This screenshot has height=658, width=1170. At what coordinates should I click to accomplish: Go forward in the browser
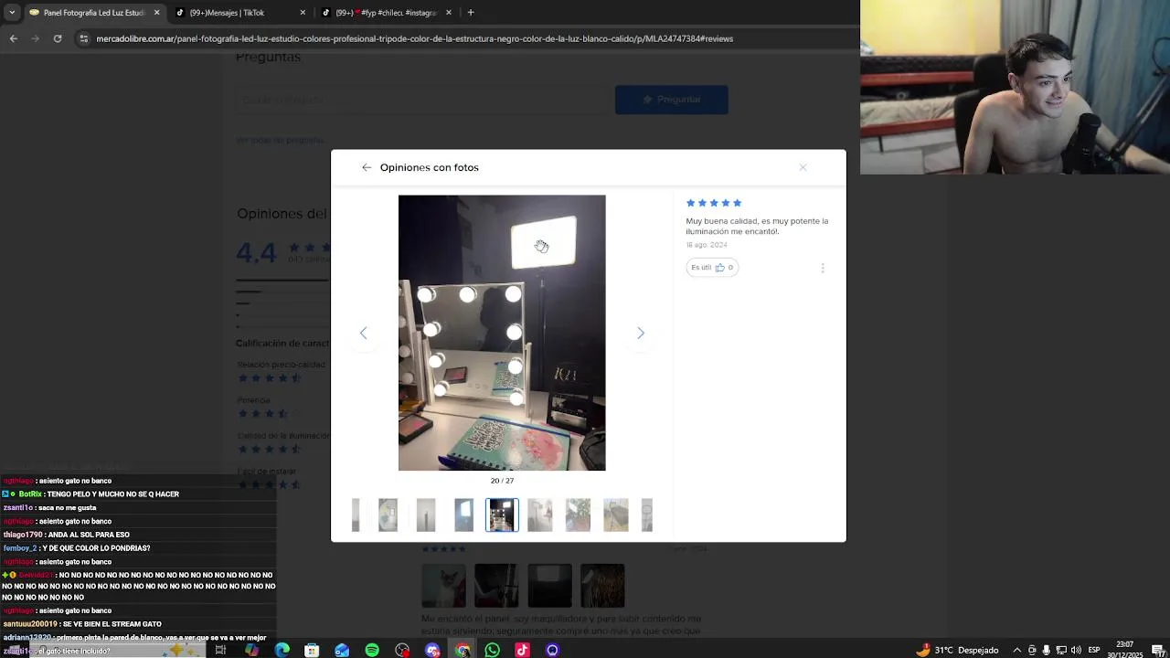point(36,38)
